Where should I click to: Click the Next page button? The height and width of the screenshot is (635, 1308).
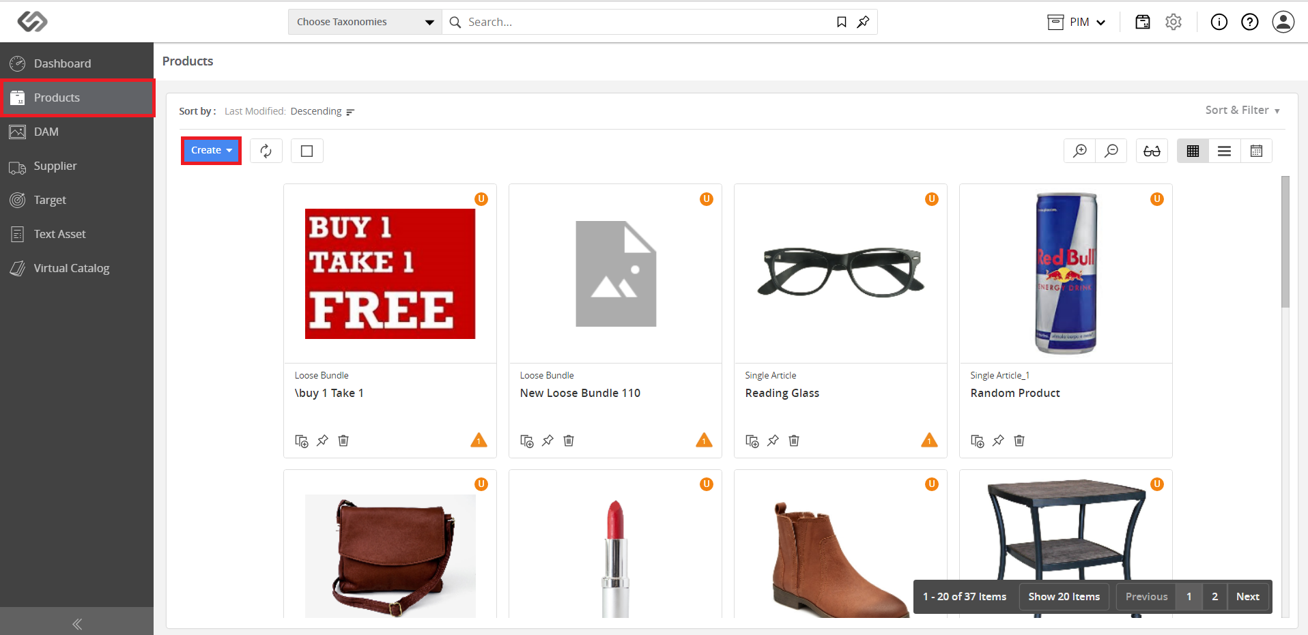tap(1247, 596)
